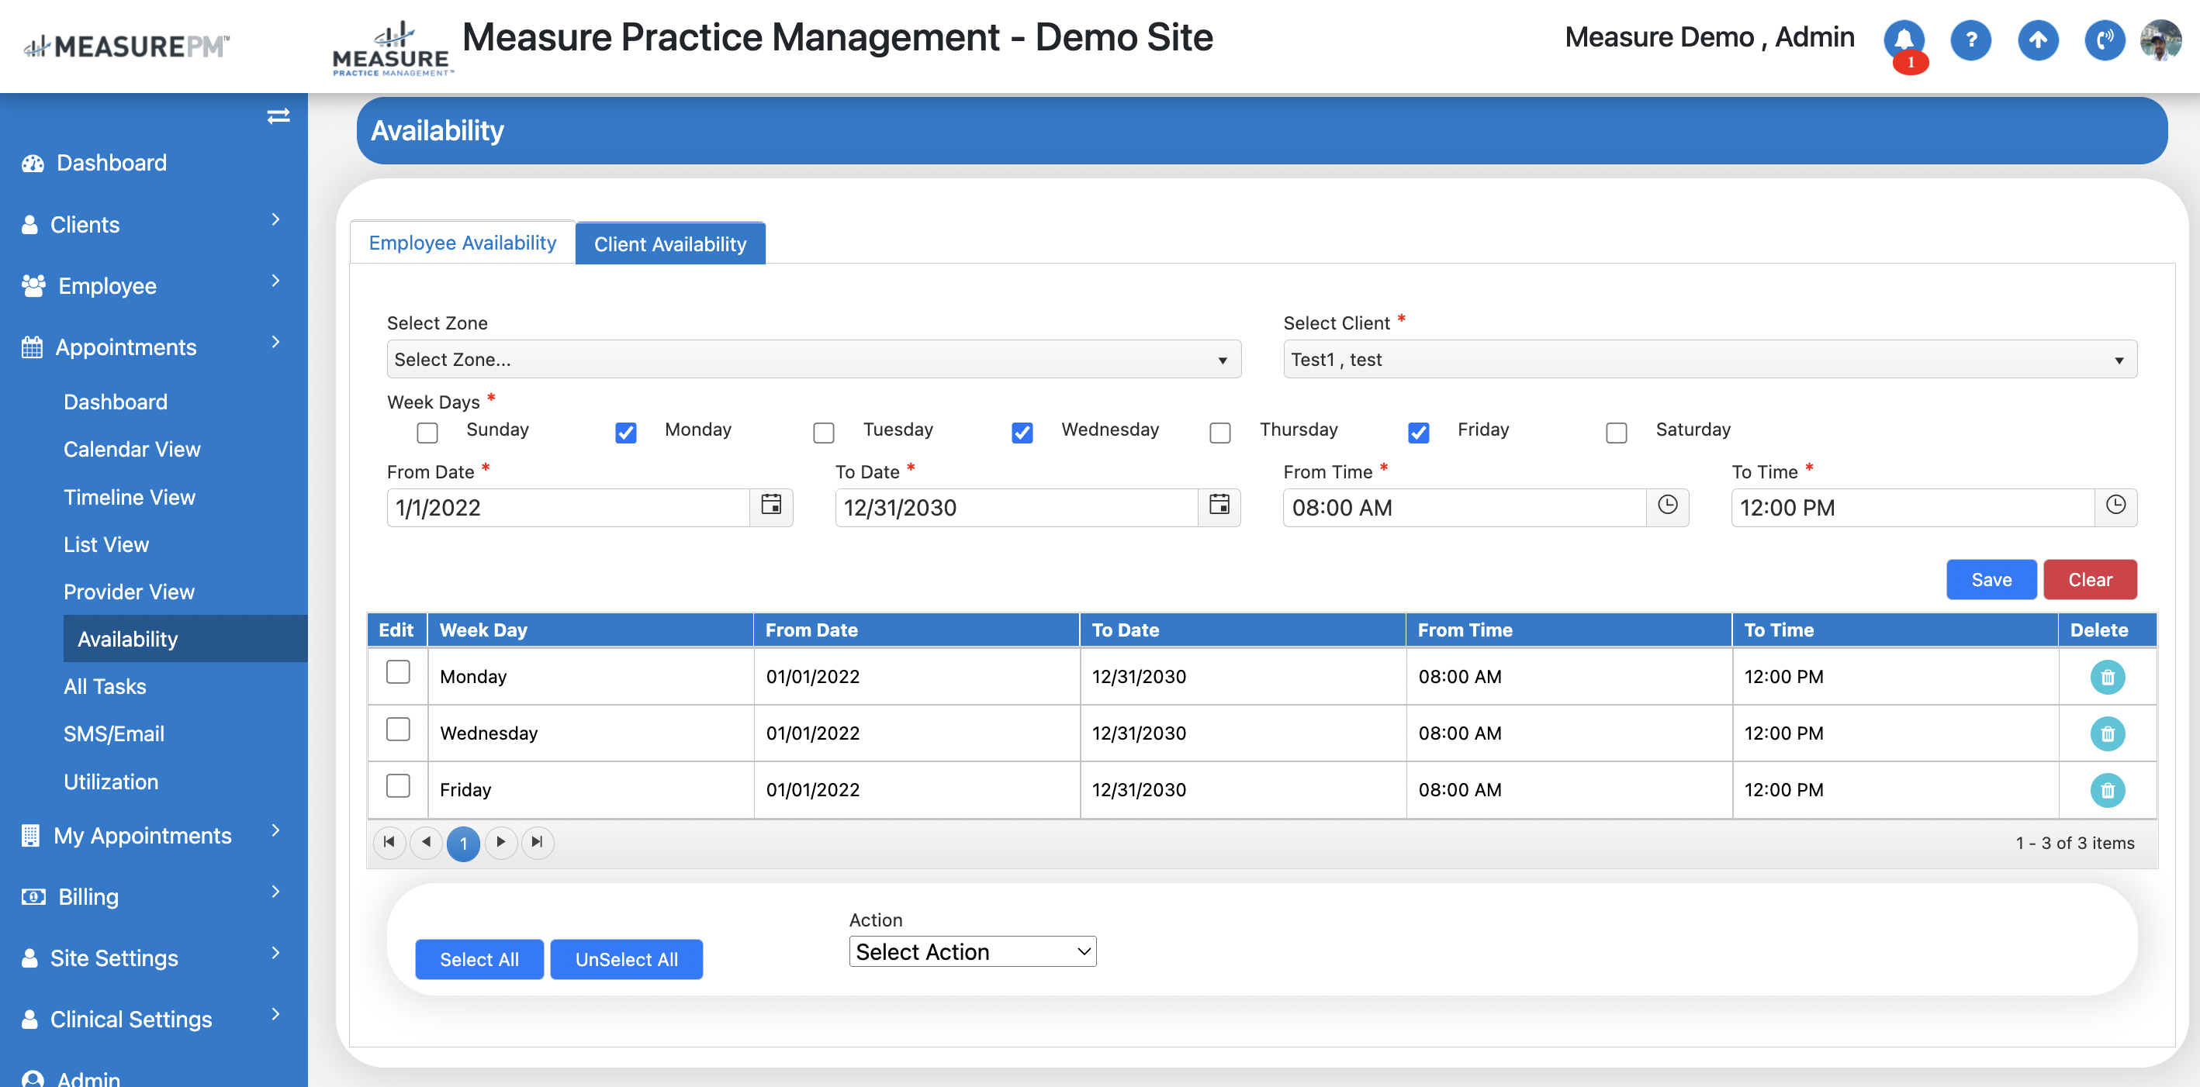The width and height of the screenshot is (2200, 1087).
Task: Uncheck the Friday week day checkbox
Action: point(1418,432)
